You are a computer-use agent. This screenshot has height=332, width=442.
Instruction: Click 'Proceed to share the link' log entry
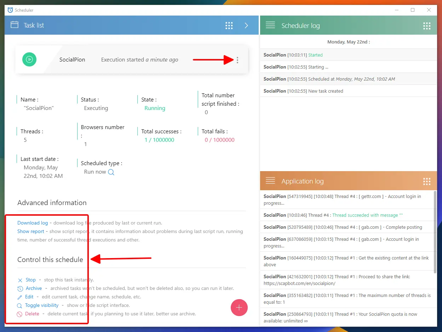(x=347, y=280)
